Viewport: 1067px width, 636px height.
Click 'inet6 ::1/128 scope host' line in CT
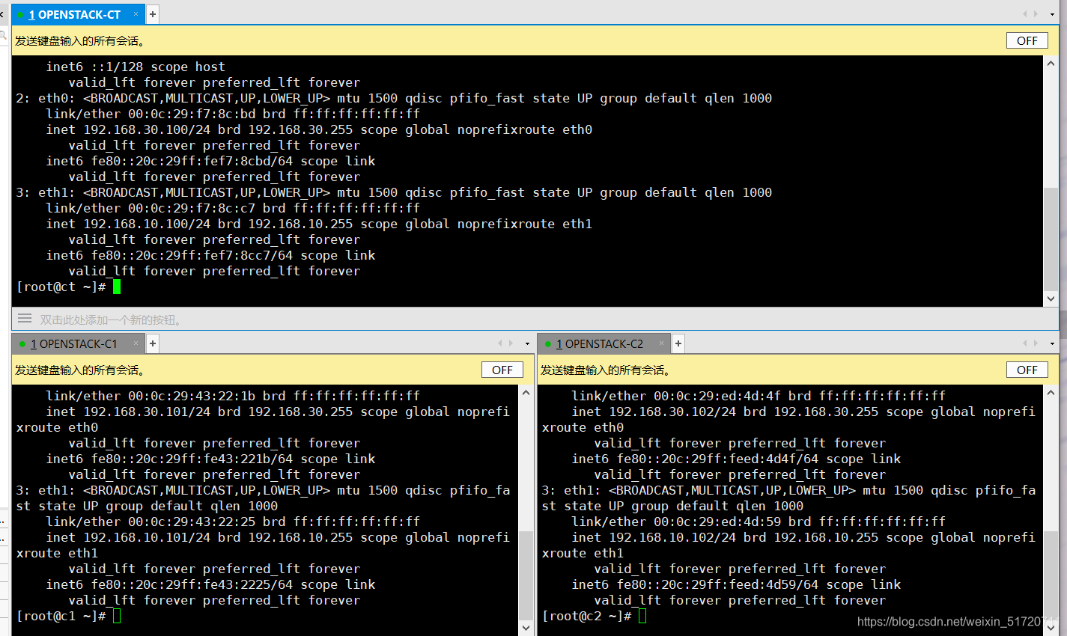pyautogui.click(x=136, y=67)
